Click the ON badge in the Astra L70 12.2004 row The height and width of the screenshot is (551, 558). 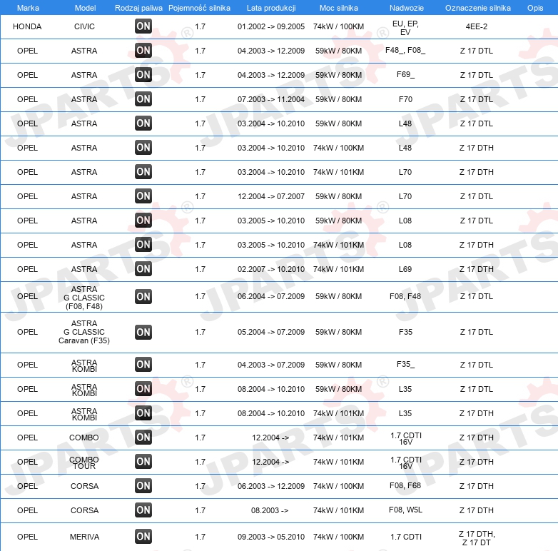click(x=143, y=196)
